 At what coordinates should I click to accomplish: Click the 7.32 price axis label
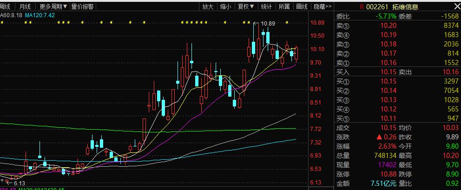316,143
